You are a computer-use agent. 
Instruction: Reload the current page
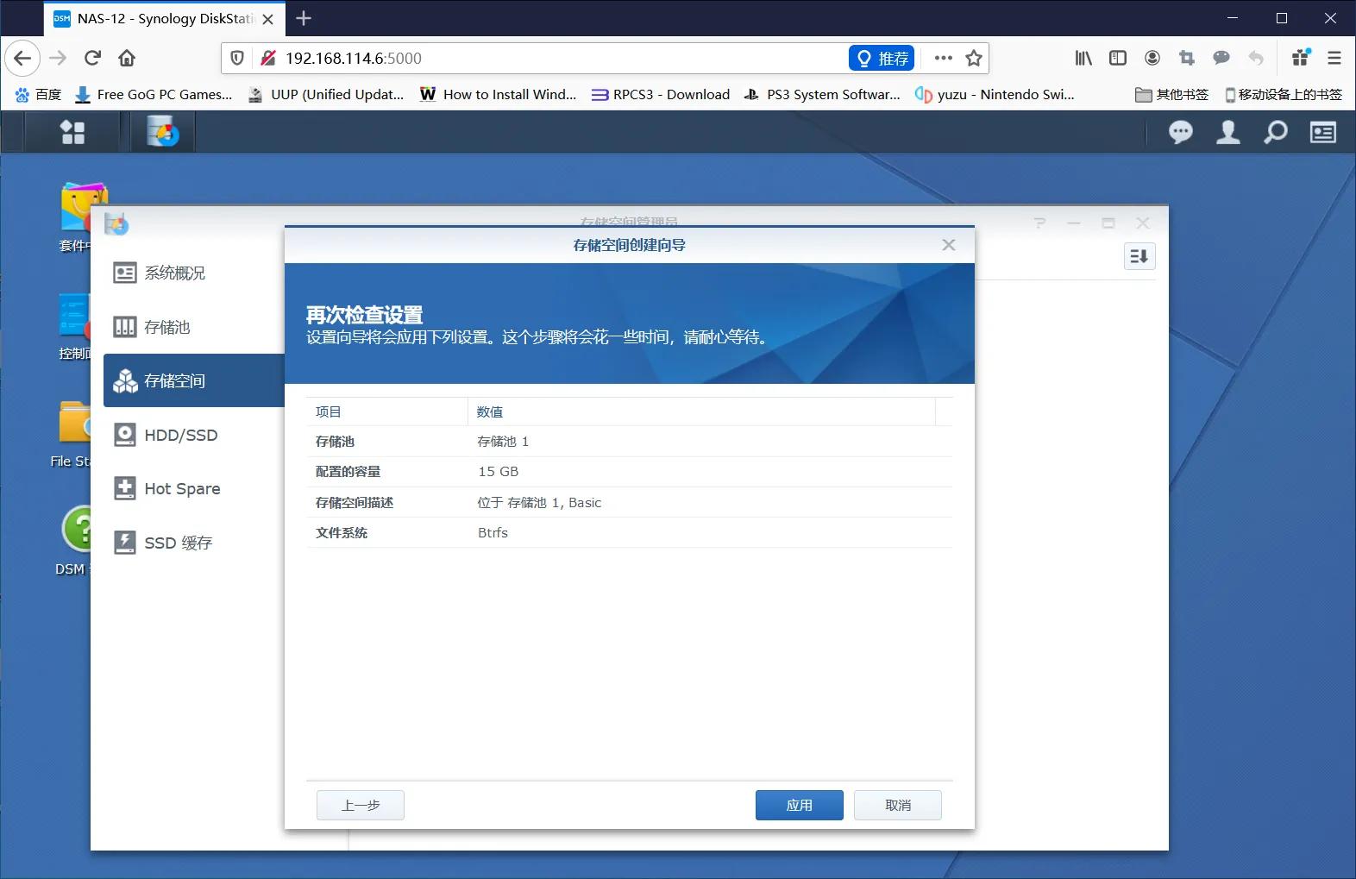[x=92, y=58]
